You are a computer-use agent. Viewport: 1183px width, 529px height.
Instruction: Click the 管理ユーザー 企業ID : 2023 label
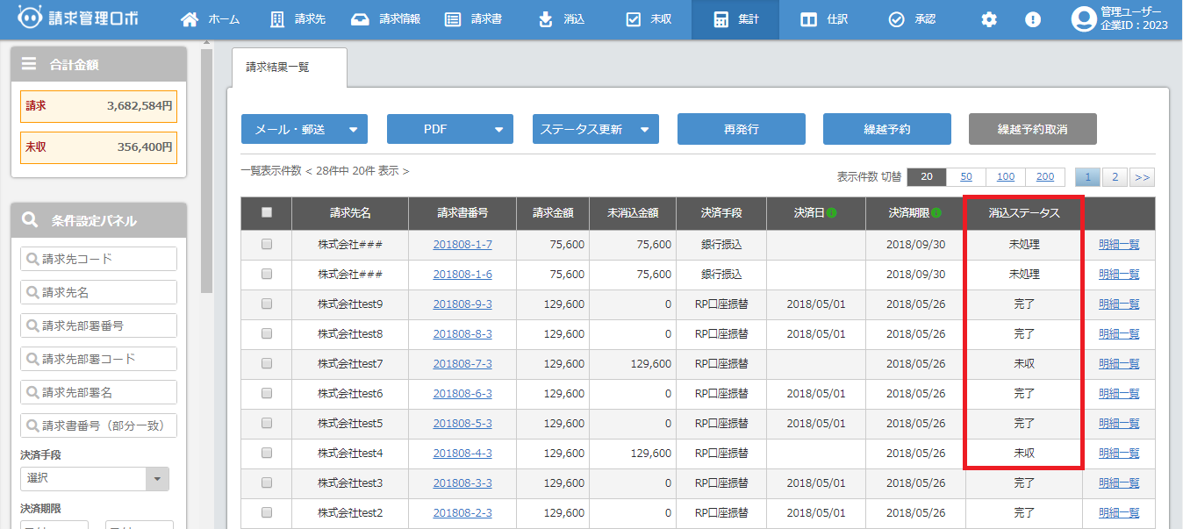pyautogui.click(x=1134, y=19)
